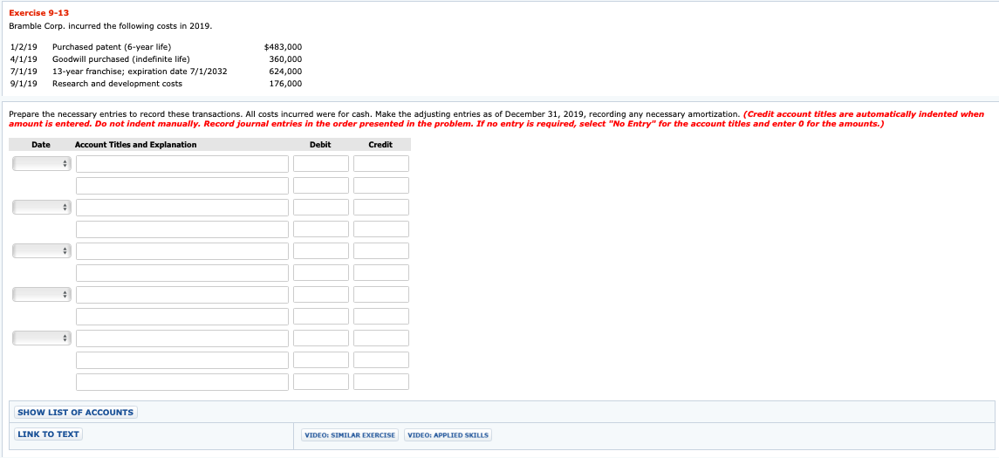Click 'Research and development costs' text
The height and width of the screenshot is (458, 999).
117,84
